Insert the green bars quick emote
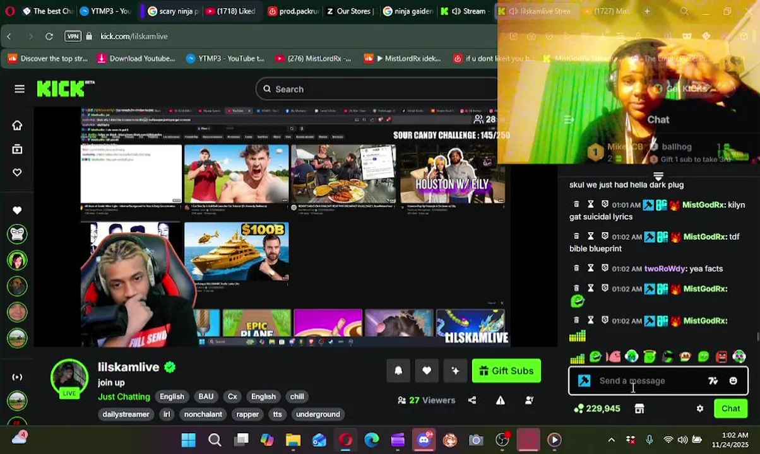 [577, 358]
